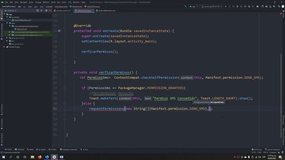
Task: Expand the androidTest package node
Action: coord(10,32)
